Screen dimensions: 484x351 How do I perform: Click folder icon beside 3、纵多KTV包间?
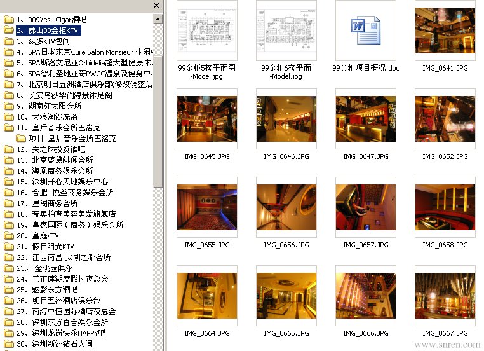coord(9,41)
